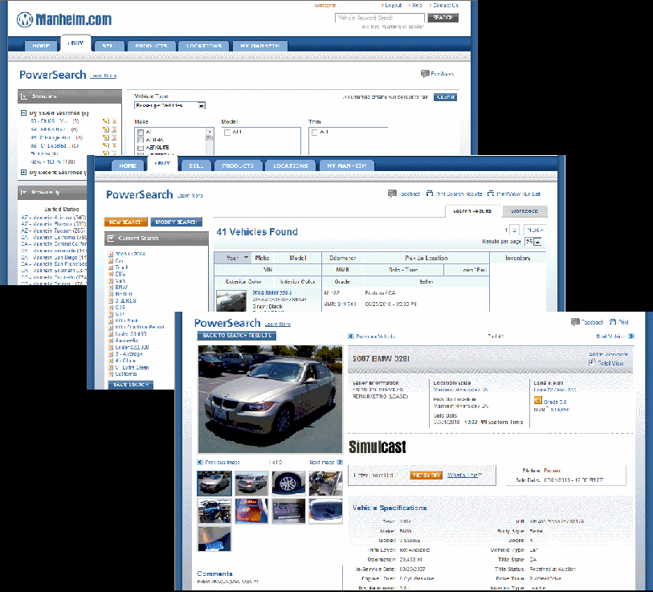Remove the Automatic filter via its x icon

point(111,341)
